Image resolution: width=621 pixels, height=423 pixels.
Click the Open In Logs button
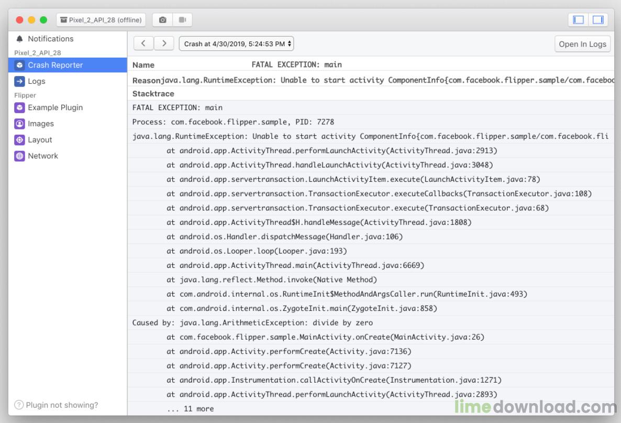pos(582,44)
